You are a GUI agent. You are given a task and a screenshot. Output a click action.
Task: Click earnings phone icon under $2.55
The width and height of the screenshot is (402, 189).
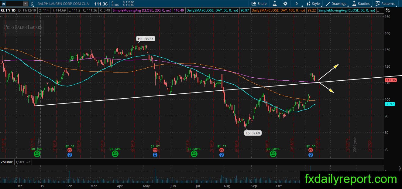click(311, 150)
